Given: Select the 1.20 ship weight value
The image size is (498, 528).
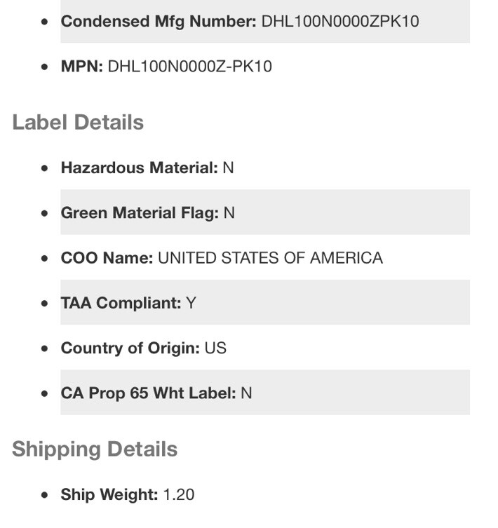Looking at the screenshot, I should tap(179, 494).
